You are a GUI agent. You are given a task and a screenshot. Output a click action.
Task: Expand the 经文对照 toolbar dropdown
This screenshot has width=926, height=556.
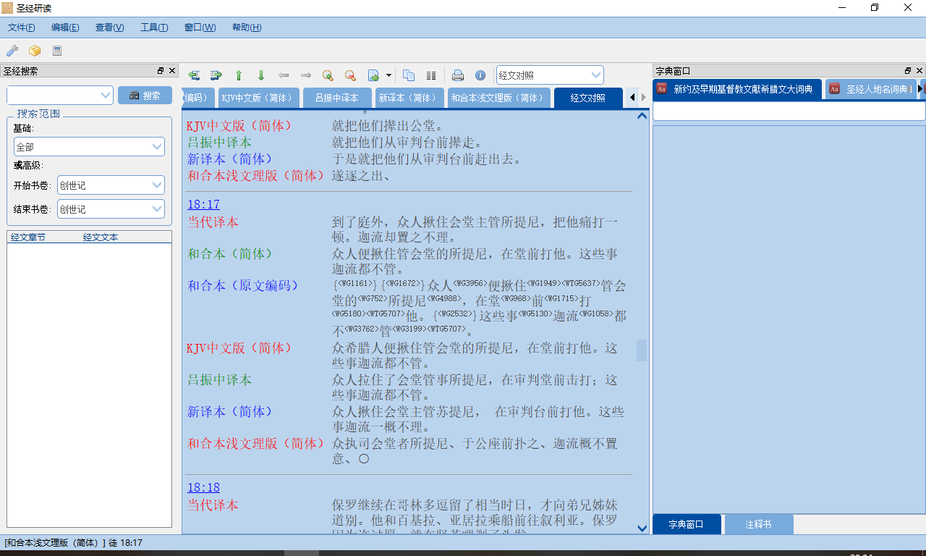coord(596,75)
